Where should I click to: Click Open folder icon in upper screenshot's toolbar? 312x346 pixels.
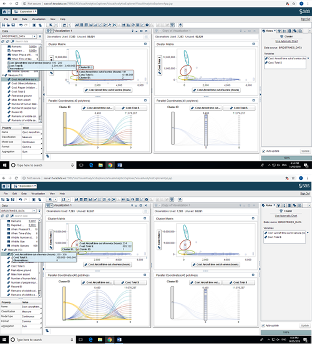click(8, 25)
